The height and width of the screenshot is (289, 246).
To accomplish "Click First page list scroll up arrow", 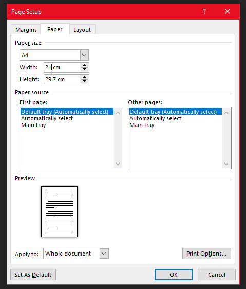I will pos(118,113).
